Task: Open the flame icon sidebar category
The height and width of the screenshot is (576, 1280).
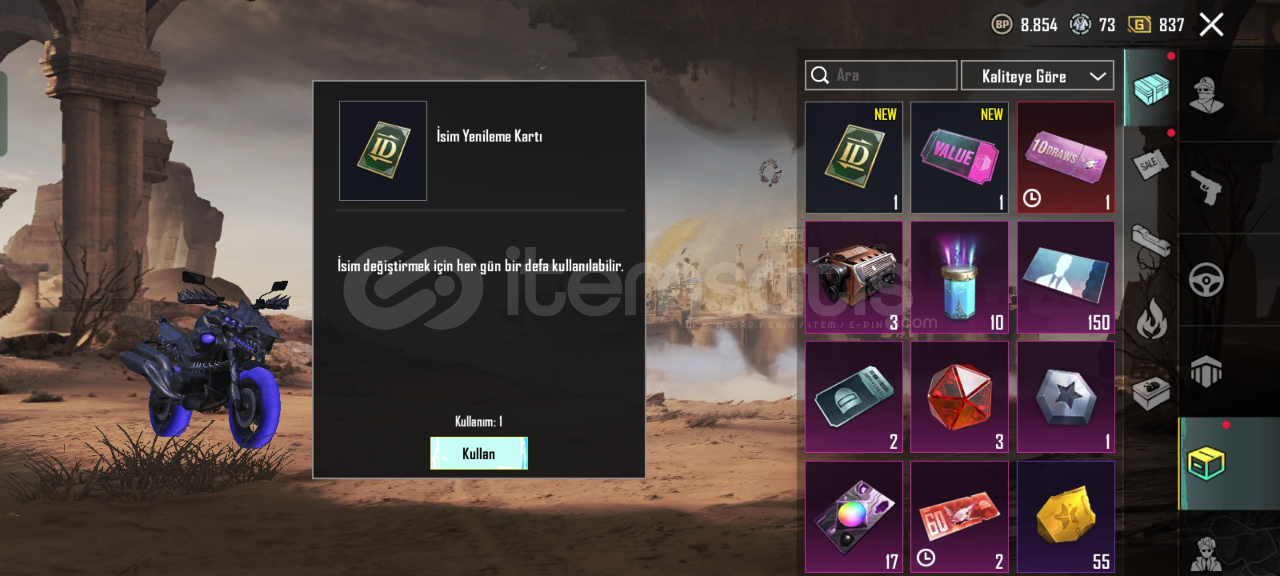Action: tap(1151, 318)
